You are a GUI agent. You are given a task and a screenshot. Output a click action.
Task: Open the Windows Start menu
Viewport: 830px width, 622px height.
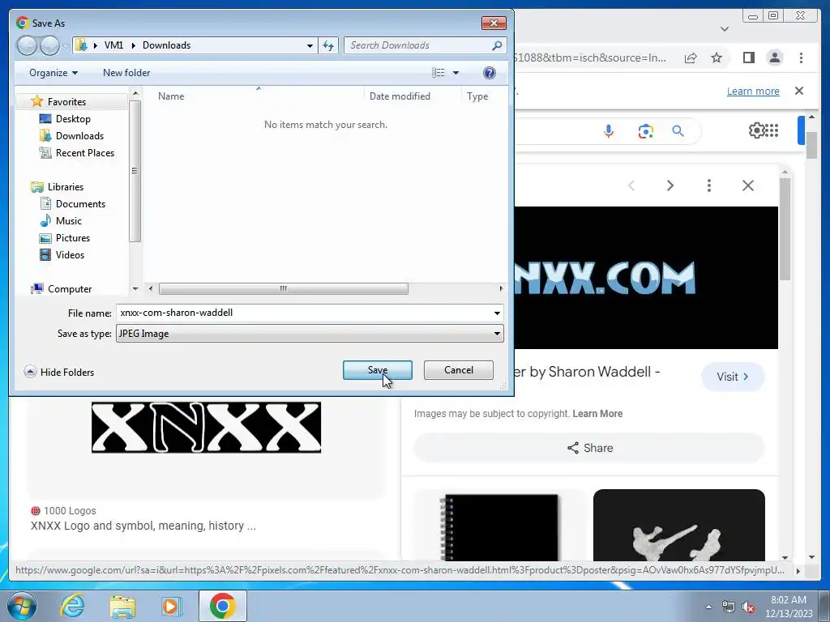[x=22, y=606]
